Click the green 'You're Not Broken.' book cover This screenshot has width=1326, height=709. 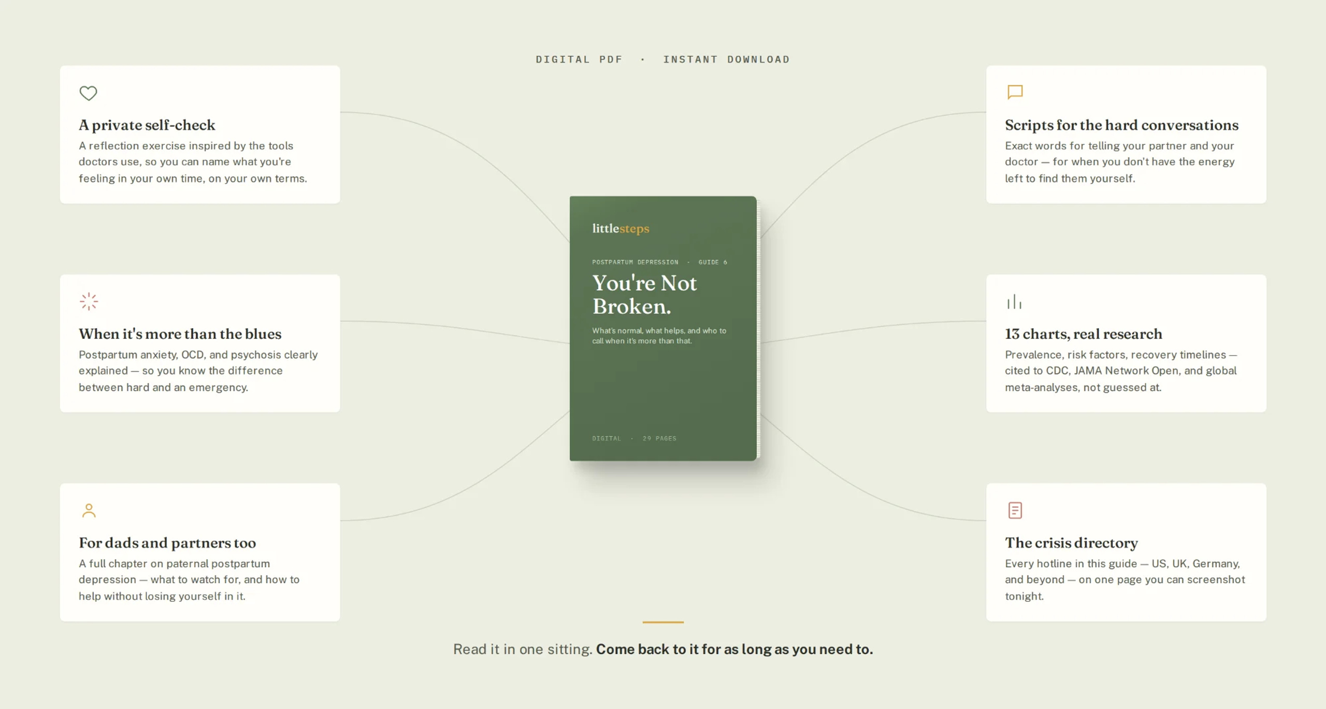coord(663,328)
